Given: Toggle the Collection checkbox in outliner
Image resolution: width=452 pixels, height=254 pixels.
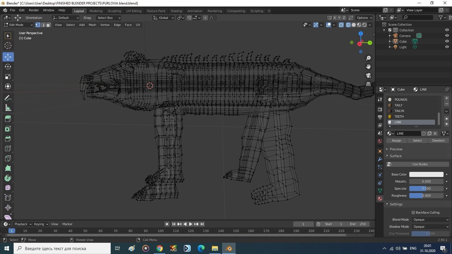Looking at the screenshot, I should (x=390, y=30).
